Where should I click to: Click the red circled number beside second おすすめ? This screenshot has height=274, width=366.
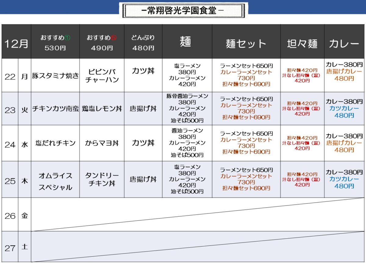point(114,38)
